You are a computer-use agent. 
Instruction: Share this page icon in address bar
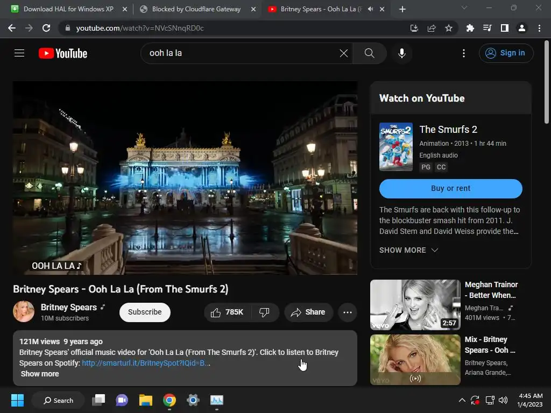[x=431, y=28]
